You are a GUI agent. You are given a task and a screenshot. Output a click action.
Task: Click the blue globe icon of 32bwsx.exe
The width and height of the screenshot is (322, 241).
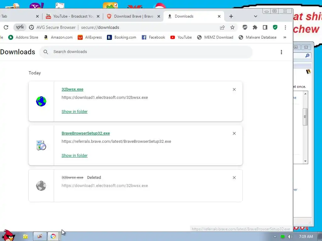coord(41,101)
